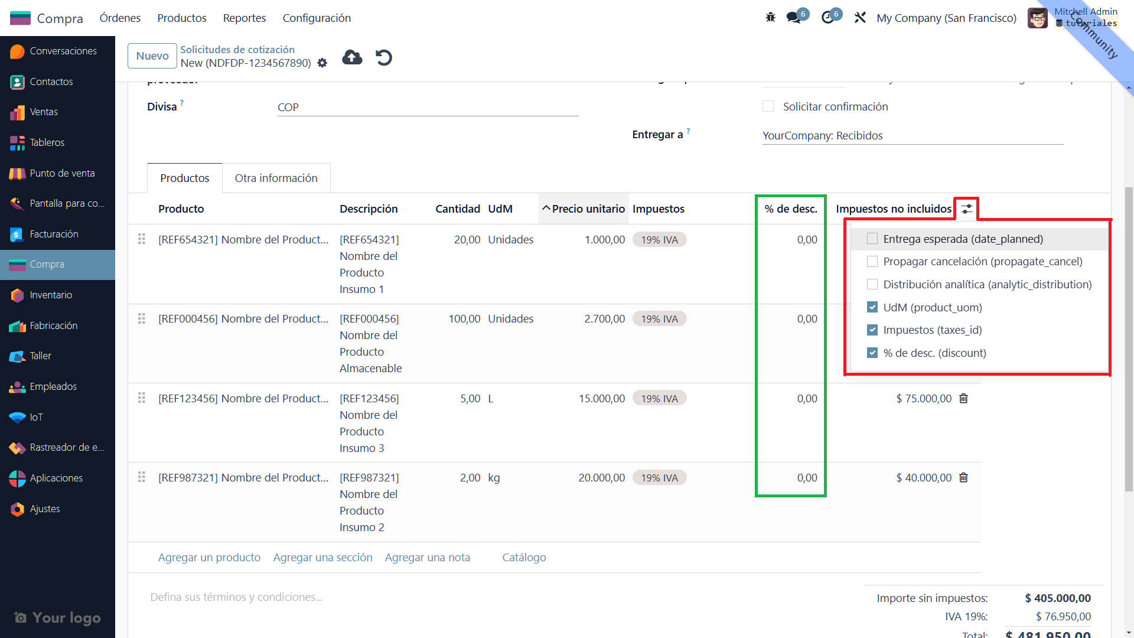Click the drag handle of REF654321 row
1134x638 pixels.
[x=142, y=239]
